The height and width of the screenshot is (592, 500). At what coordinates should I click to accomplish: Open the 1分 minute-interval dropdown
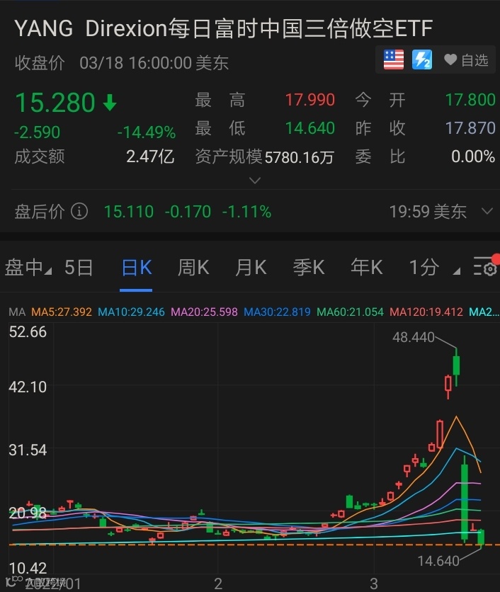pos(434,268)
